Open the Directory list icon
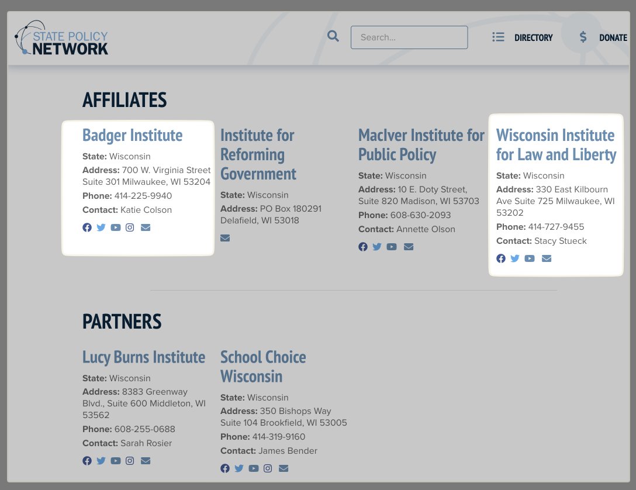This screenshot has height=490, width=636. click(498, 37)
